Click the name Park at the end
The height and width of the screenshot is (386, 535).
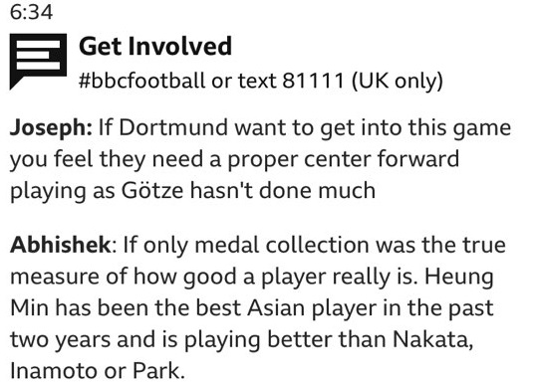[x=158, y=371]
